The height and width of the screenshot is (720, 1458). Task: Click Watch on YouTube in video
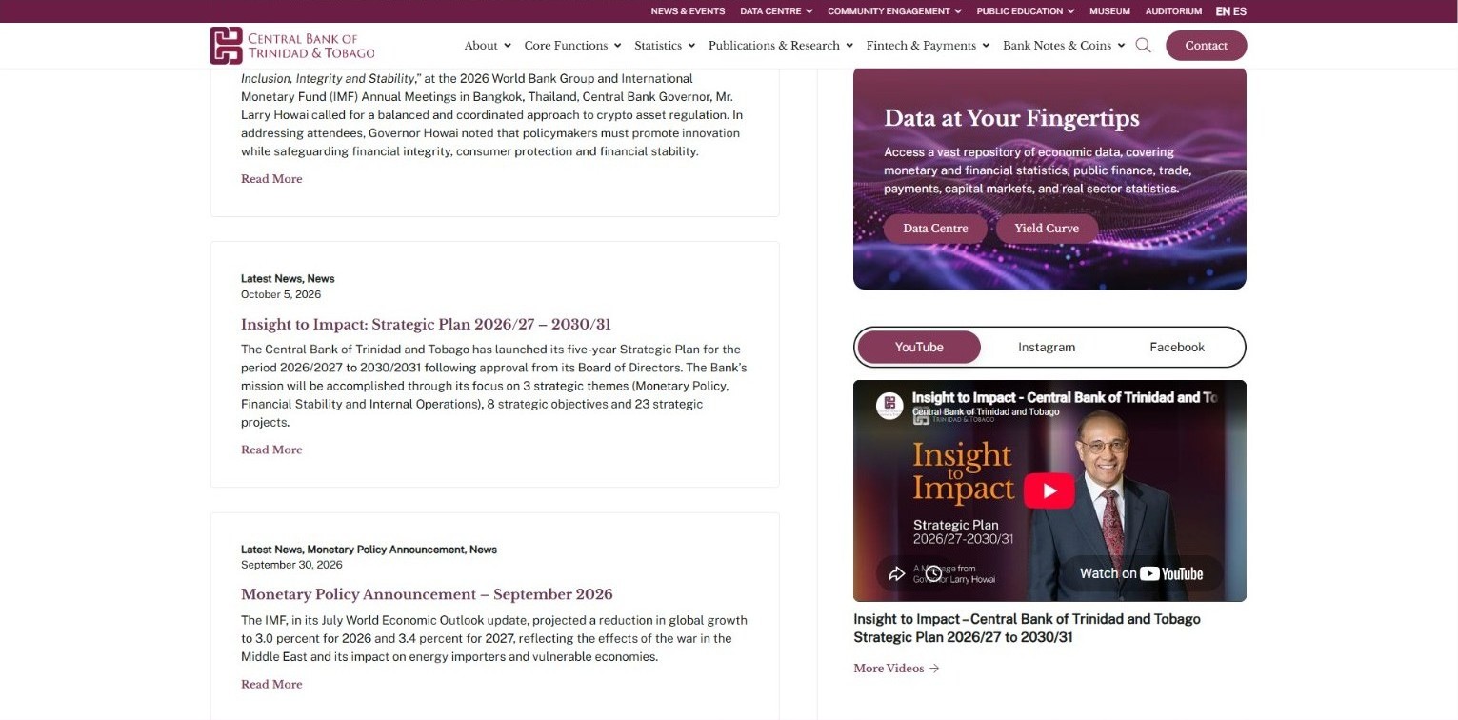[x=1141, y=573]
